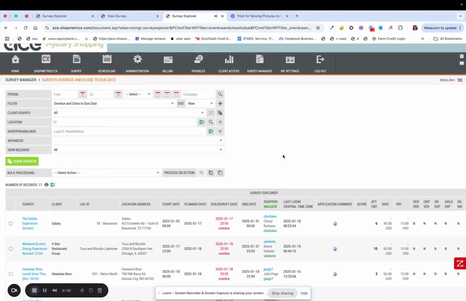
Task: Open Administration gear menu
Action: (137, 63)
